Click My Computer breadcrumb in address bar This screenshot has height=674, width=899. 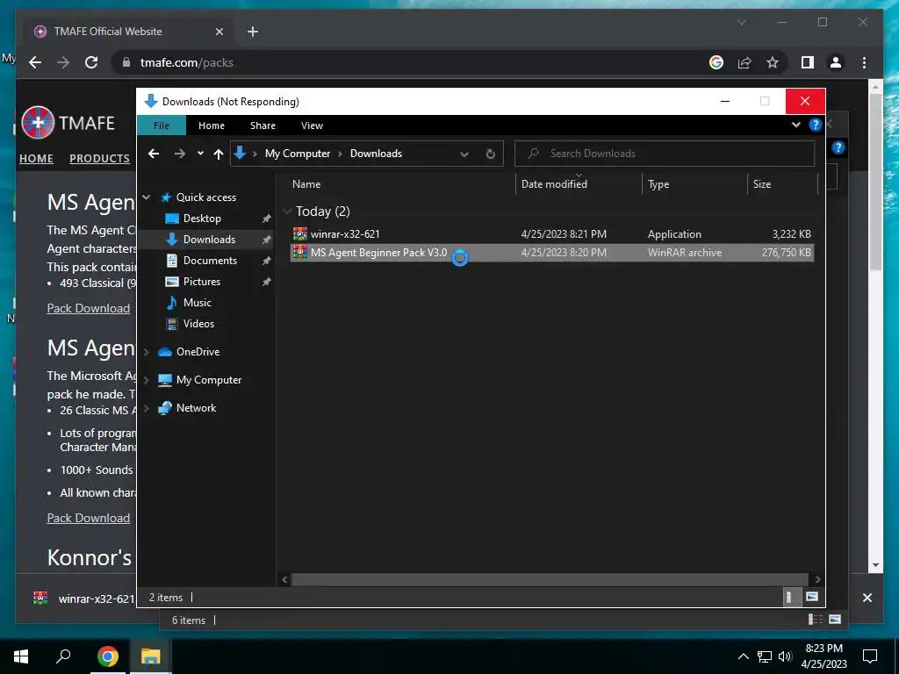pos(298,154)
